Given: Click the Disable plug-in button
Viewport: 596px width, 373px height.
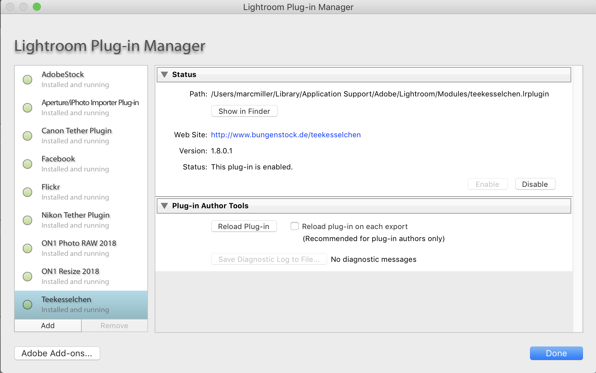Looking at the screenshot, I should 535,184.
